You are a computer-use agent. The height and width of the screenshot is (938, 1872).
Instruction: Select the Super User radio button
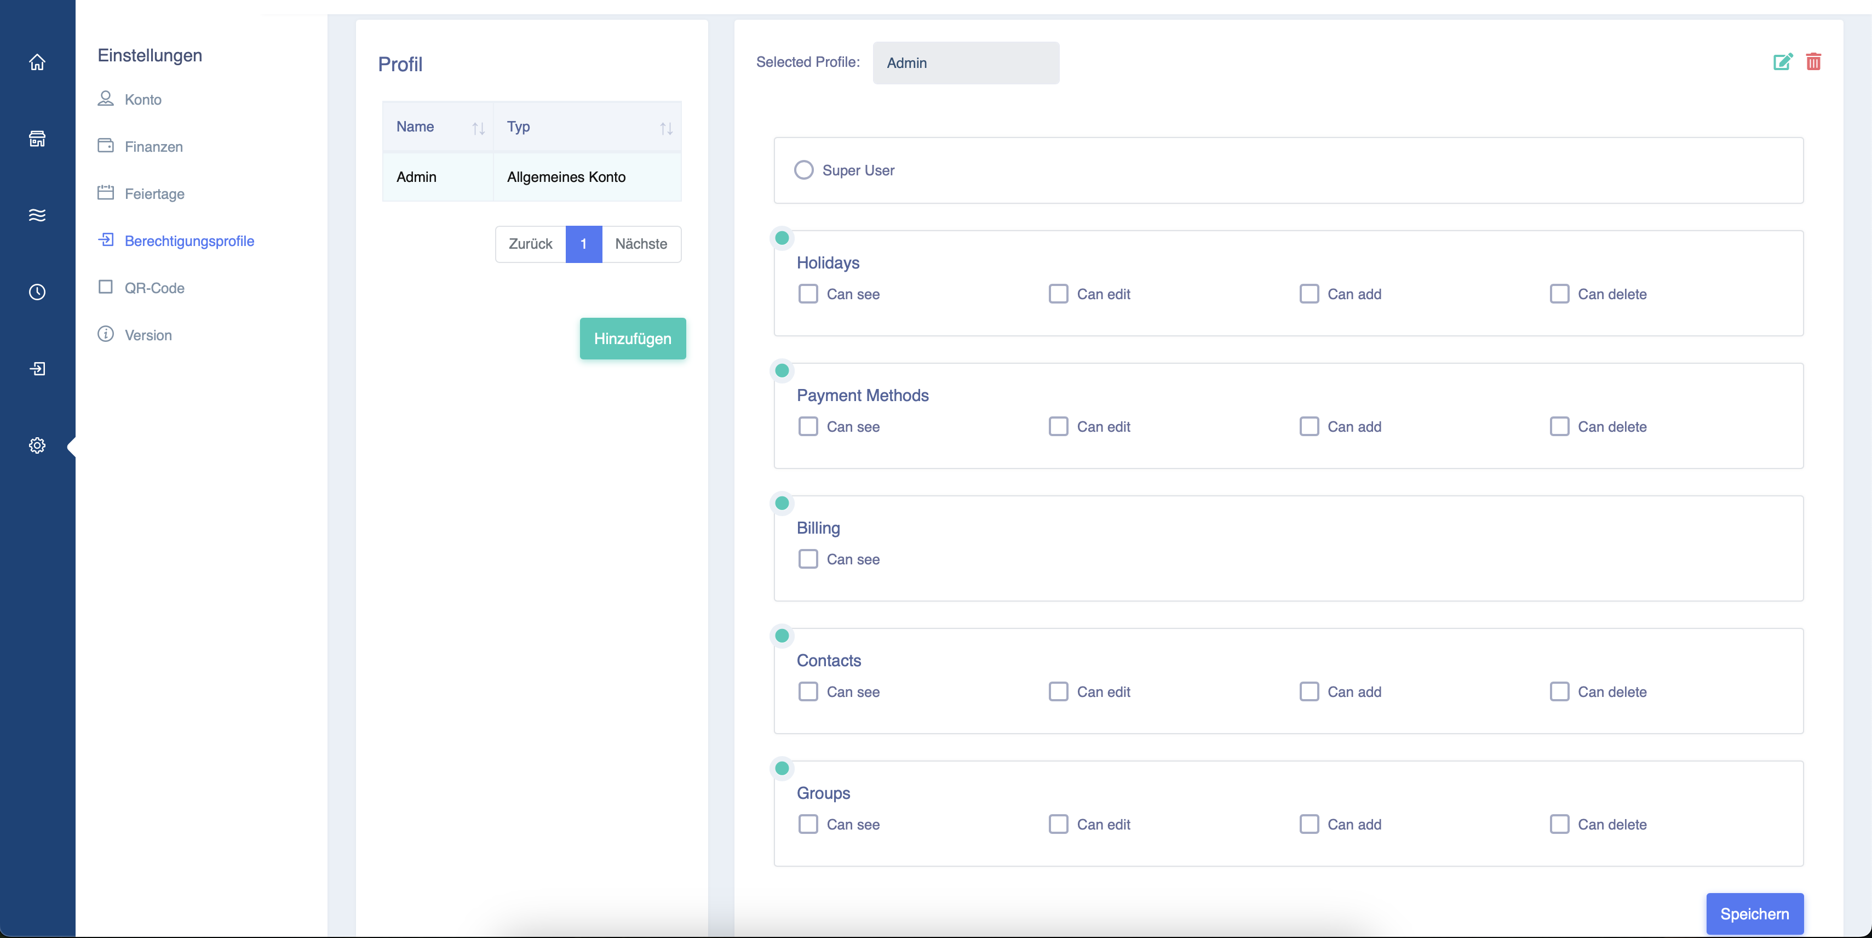click(804, 170)
